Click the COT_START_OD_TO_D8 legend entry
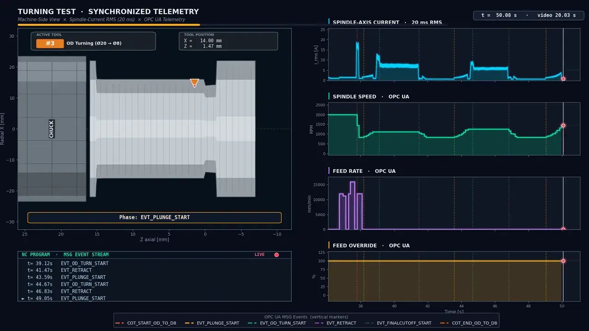 [x=147, y=323]
